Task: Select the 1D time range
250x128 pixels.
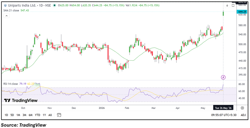Action: (6, 115)
